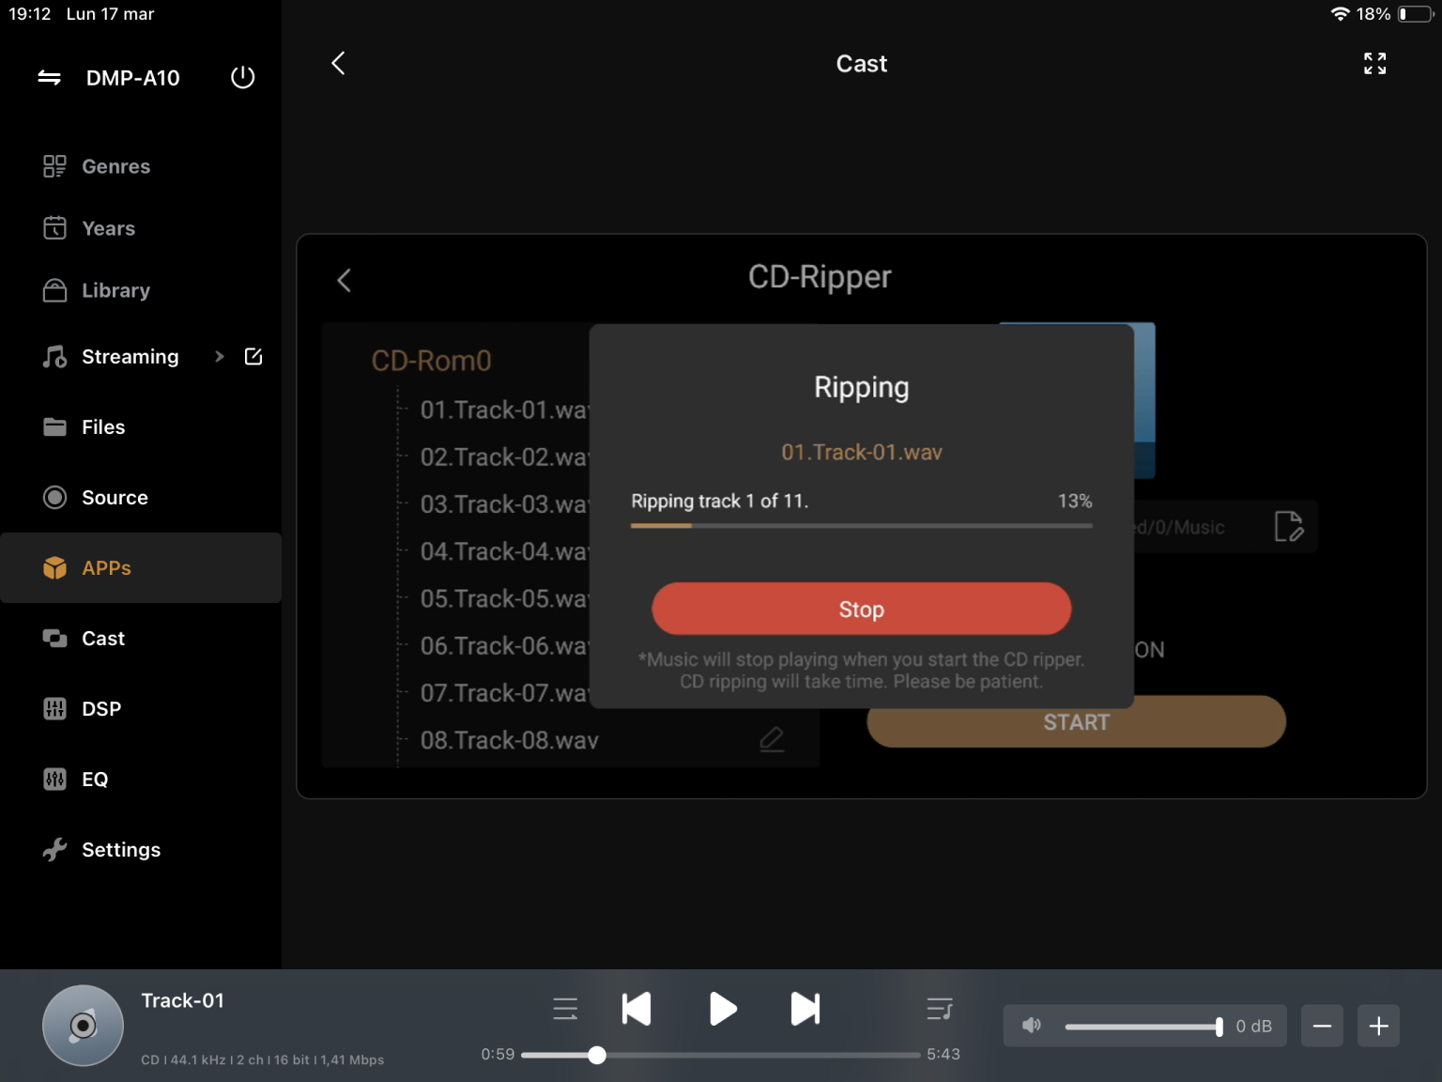The width and height of the screenshot is (1442, 1082).
Task: Select 08.Track-08.wav in the list
Action: click(509, 740)
